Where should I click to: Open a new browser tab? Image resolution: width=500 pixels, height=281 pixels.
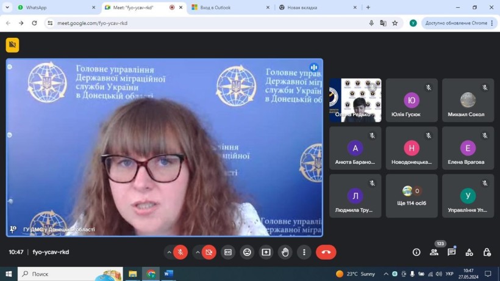tap(368, 7)
